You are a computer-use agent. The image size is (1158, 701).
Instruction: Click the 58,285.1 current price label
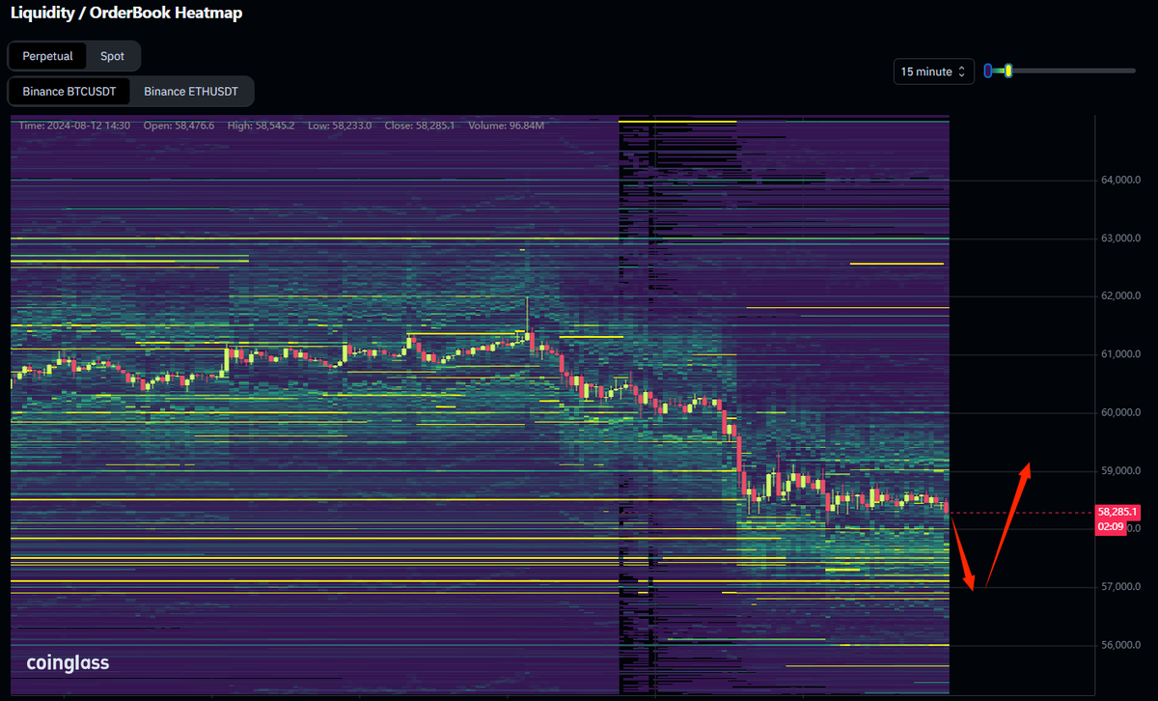[1117, 512]
